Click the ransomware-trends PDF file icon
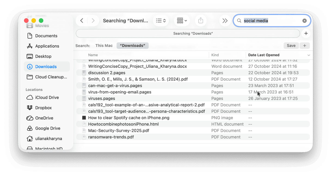 click(84, 137)
